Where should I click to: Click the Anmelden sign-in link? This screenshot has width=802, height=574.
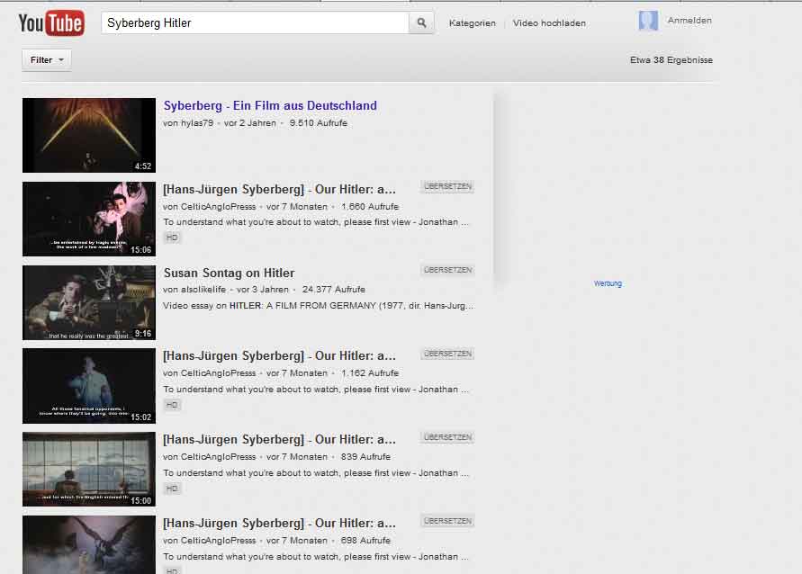pos(689,21)
